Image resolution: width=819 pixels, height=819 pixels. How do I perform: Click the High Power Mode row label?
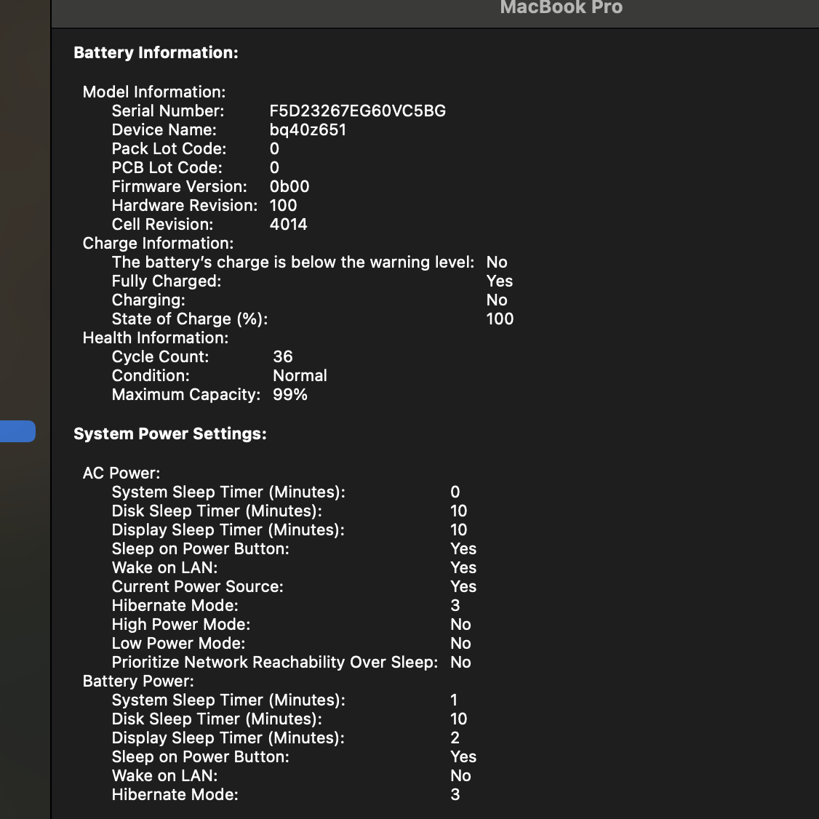(x=180, y=624)
